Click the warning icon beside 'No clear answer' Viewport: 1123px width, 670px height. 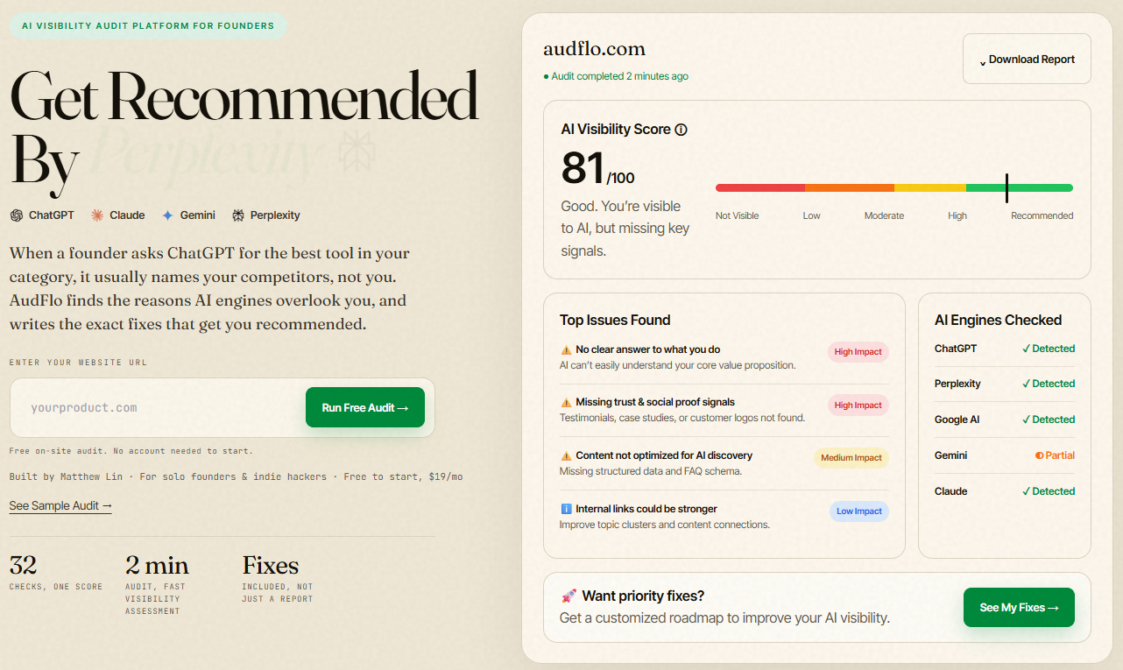tap(566, 349)
